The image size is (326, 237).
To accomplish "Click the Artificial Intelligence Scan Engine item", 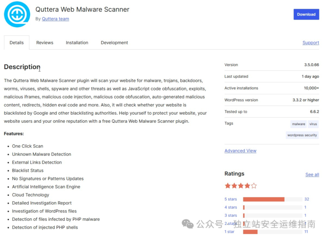I will coord(46,187).
